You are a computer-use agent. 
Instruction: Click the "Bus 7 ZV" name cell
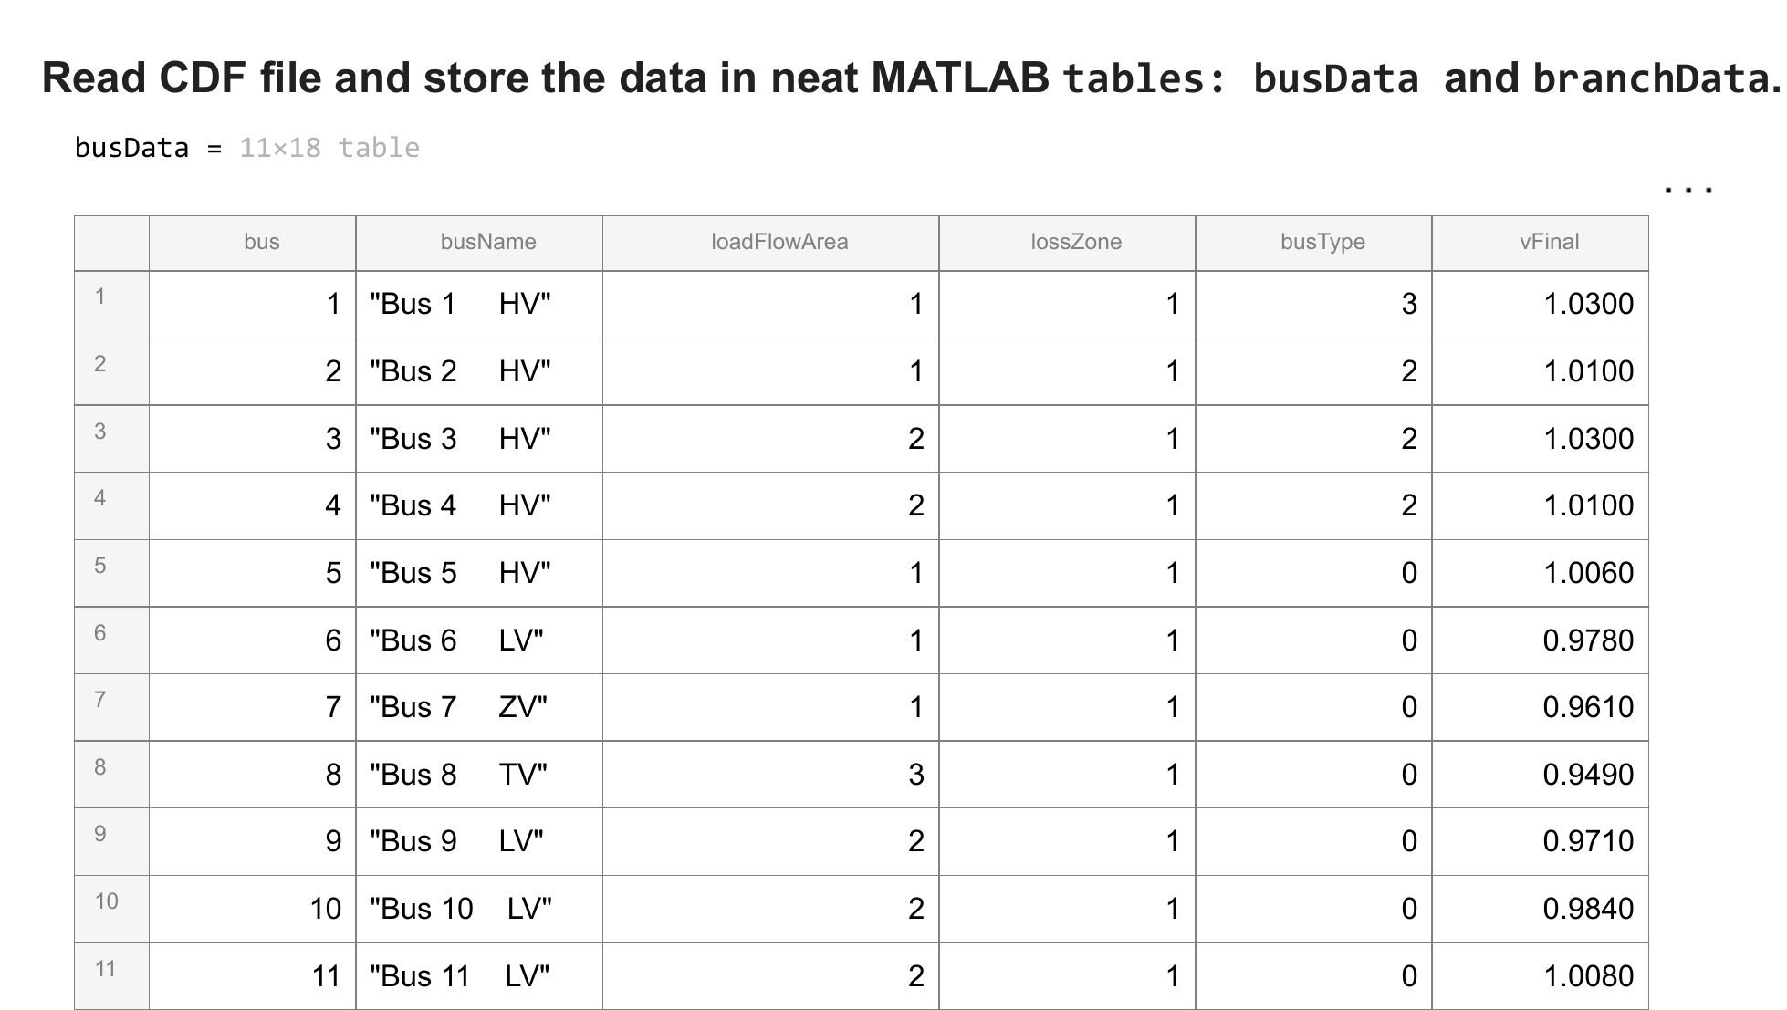479,707
